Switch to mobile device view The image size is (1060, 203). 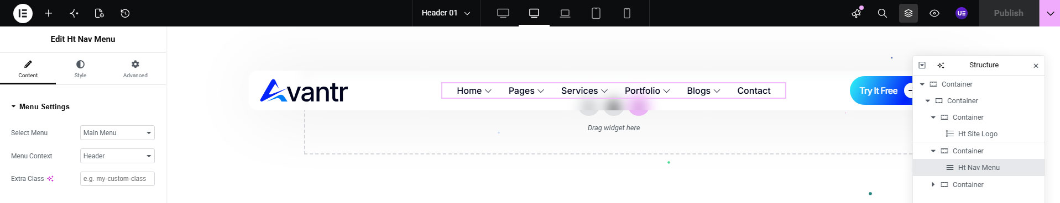coord(627,13)
